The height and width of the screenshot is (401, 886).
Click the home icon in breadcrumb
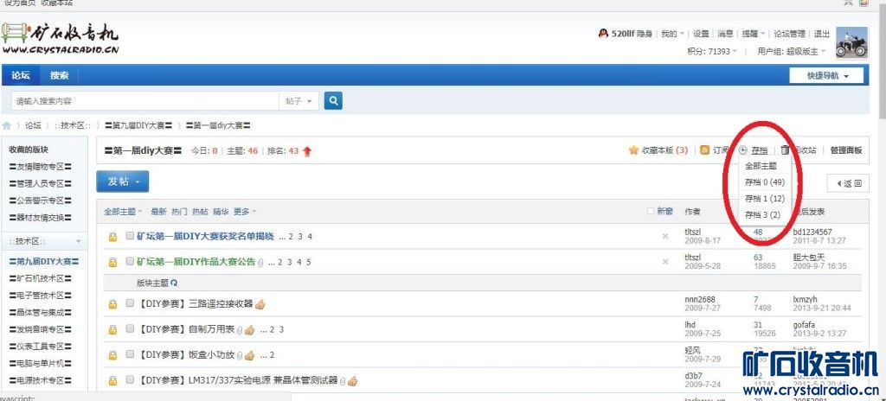tap(7, 125)
